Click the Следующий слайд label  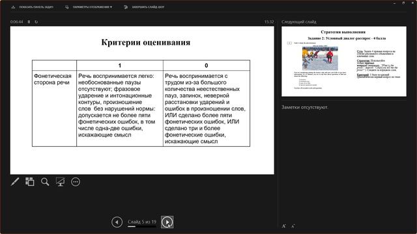299,21
